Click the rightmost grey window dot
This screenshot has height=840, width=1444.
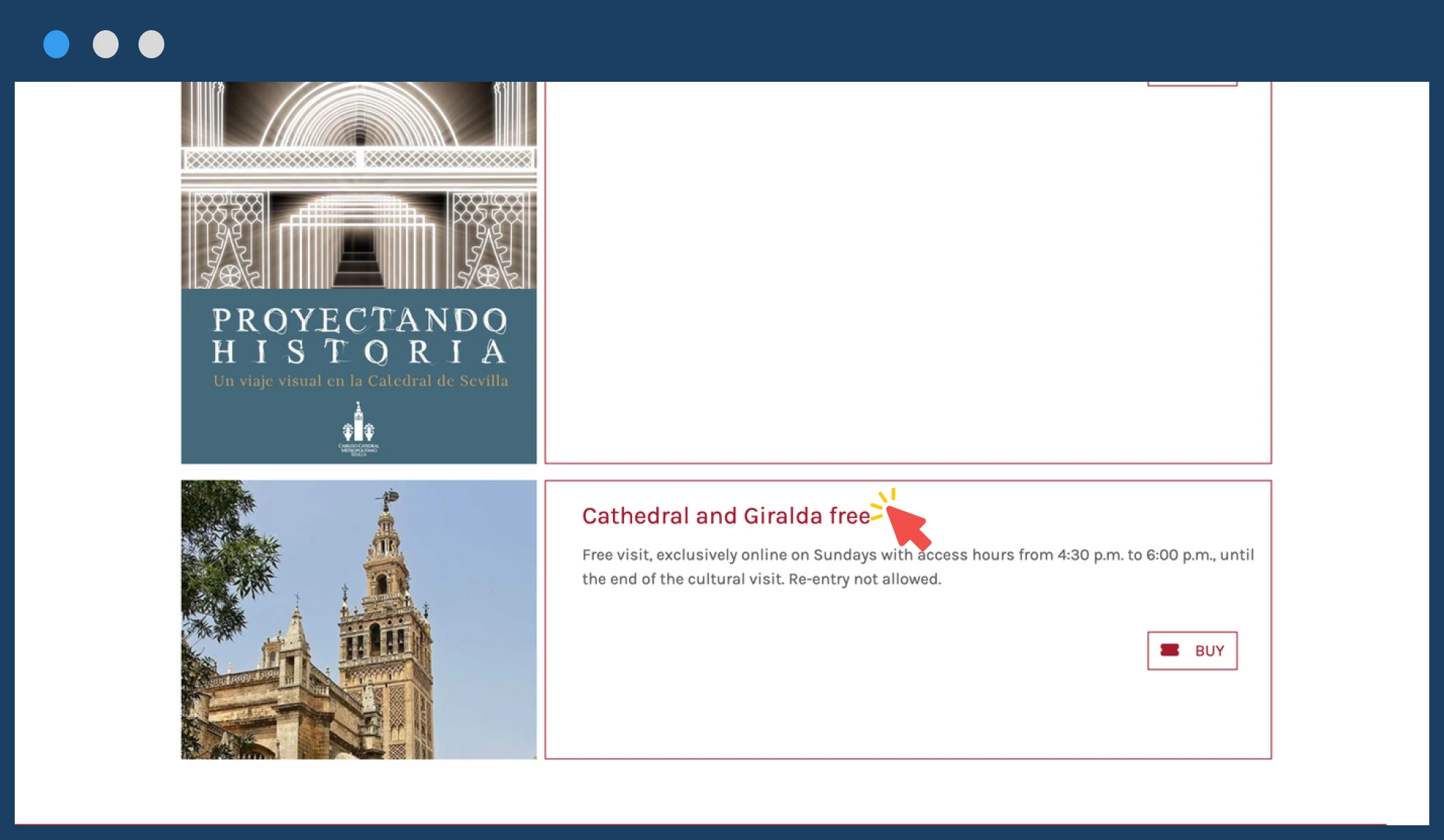pyautogui.click(x=151, y=44)
